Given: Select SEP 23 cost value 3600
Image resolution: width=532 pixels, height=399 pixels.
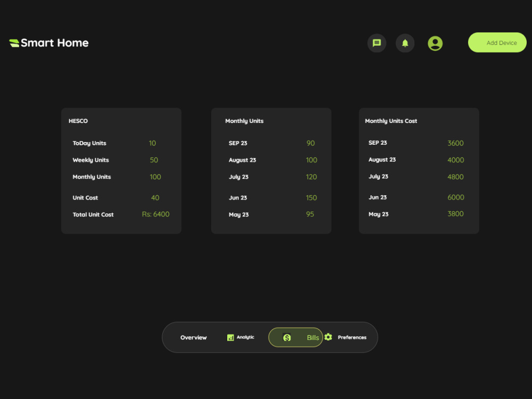Looking at the screenshot, I should tap(456, 143).
